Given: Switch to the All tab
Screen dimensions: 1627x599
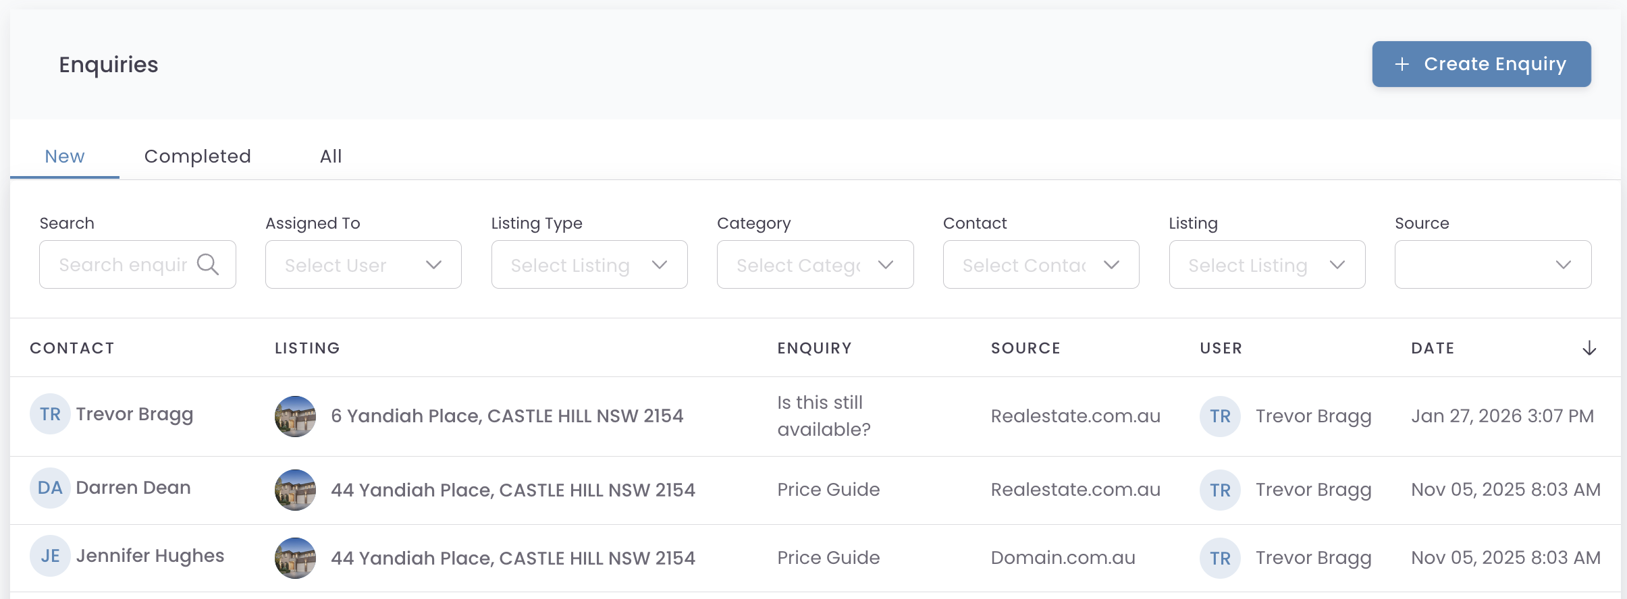Looking at the screenshot, I should (x=331, y=156).
